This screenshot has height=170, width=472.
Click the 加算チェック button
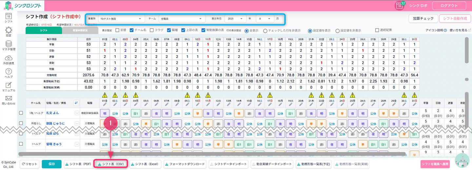tap(423, 19)
